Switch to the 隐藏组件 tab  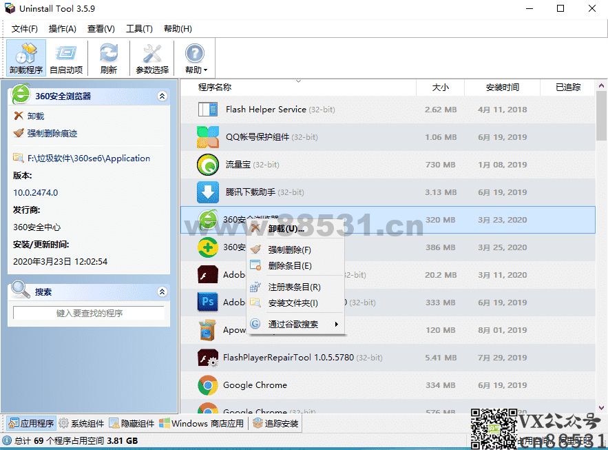point(132,424)
